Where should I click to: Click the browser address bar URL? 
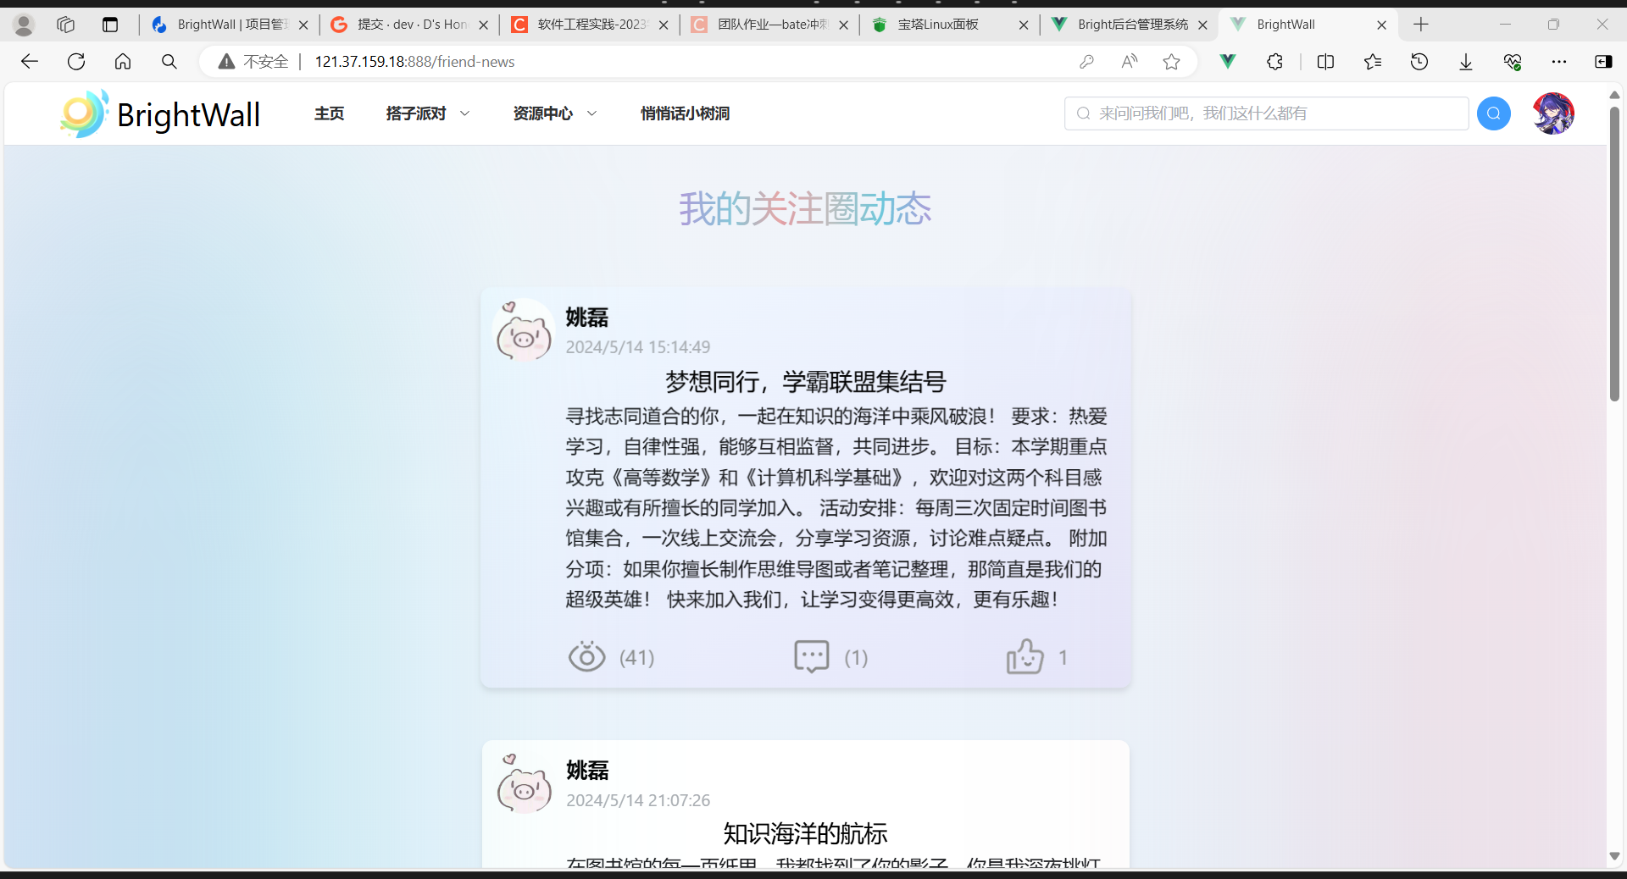coord(414,62)
